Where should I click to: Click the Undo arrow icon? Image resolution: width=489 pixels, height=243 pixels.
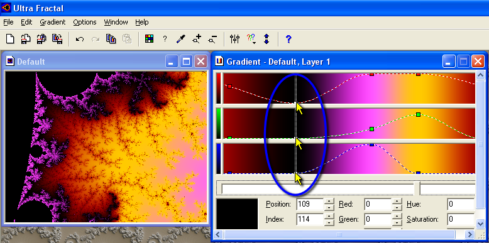80,39
